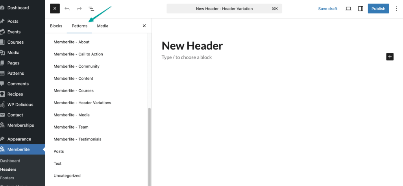This screenshot has height=186, width=403.
Task: Click the Contact envelope icon
Action: [x=2, y=115]
